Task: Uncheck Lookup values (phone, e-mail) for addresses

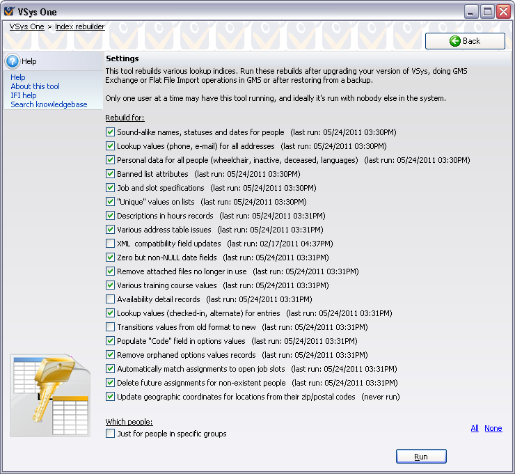Action: point(110,146)
